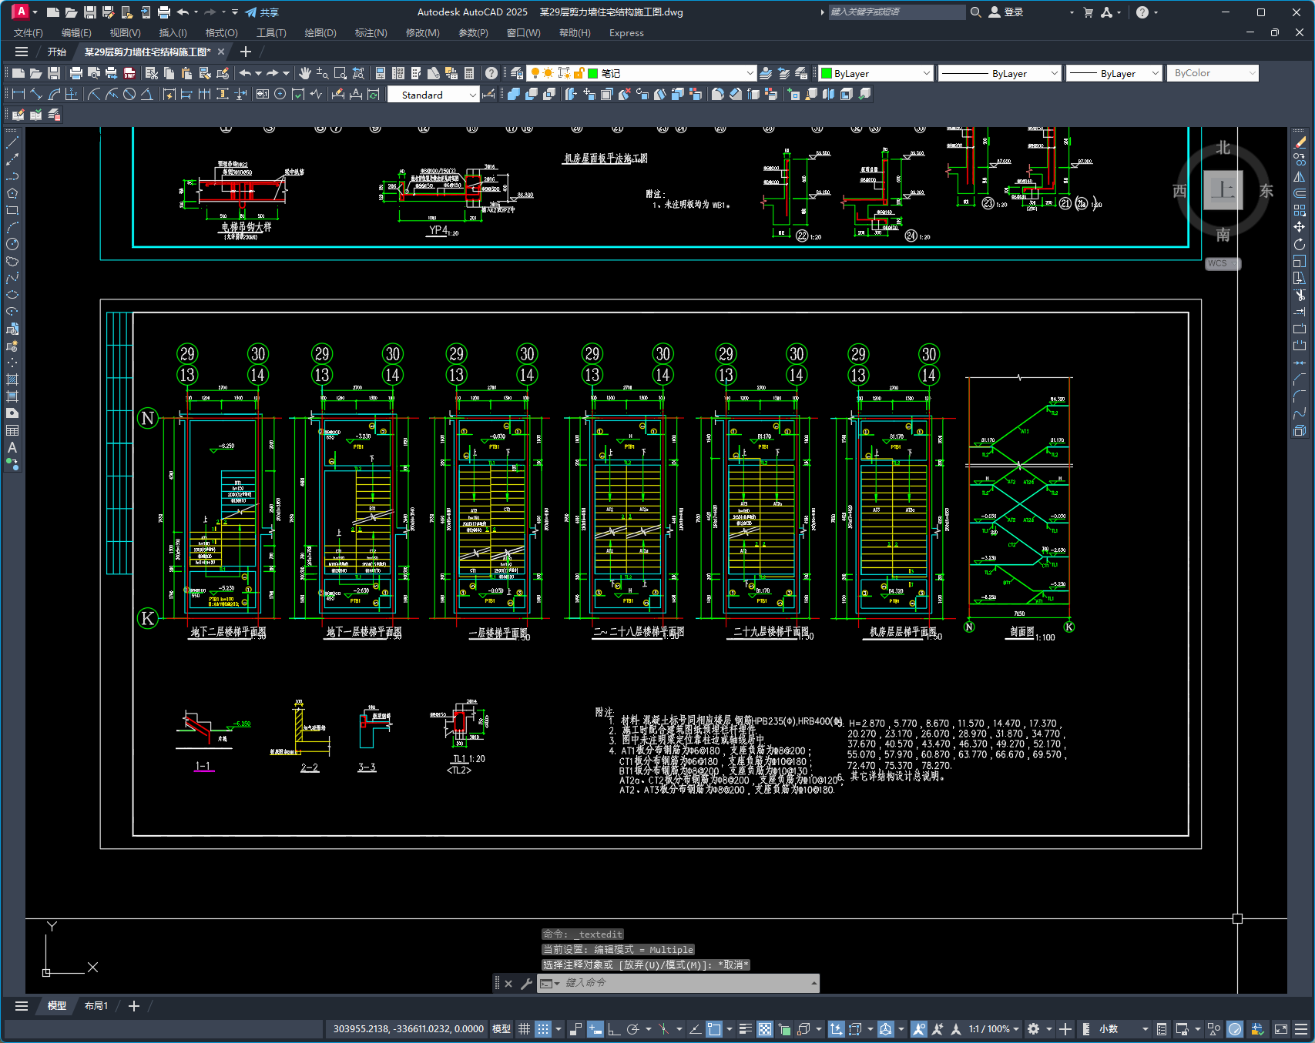Toggle transparency display in status bar

(x=764, y=1029)
